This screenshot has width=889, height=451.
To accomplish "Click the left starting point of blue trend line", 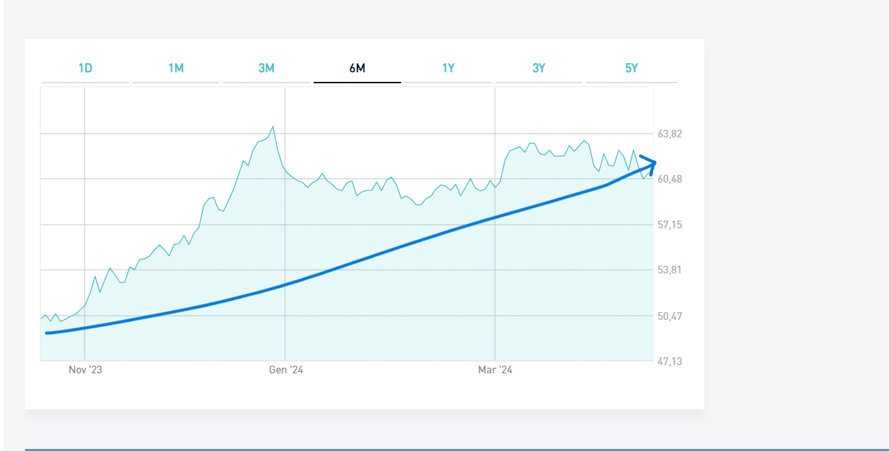I will click(46, 333).
